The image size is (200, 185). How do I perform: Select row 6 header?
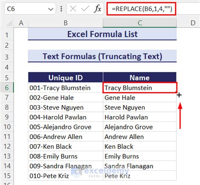coord(7,87)
